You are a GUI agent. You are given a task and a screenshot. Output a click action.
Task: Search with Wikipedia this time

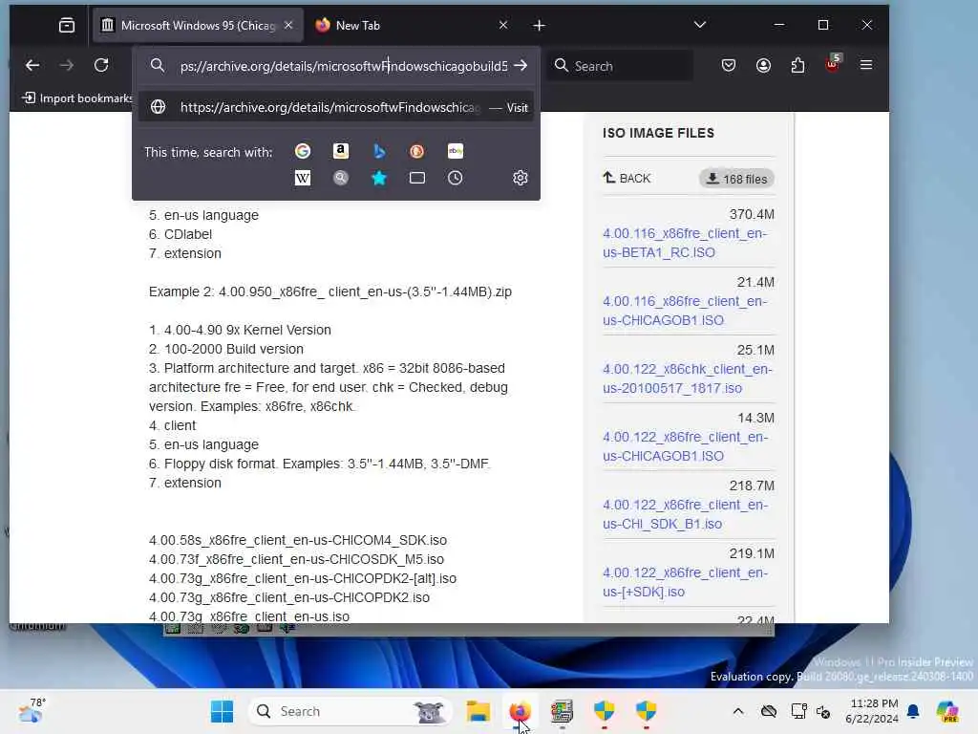[x=303, y=179]
